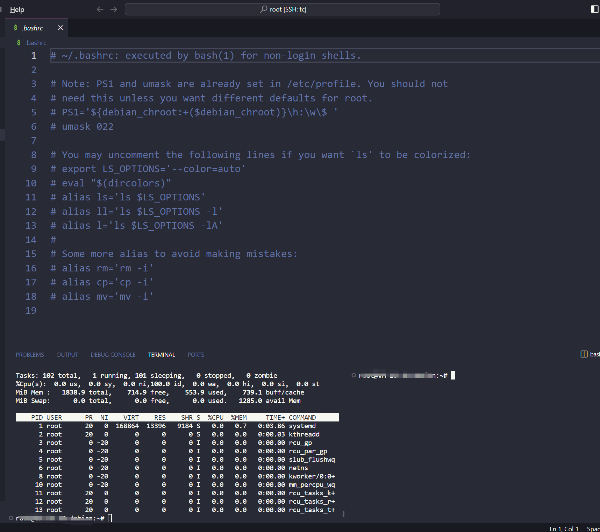Screen dimensions: 600x532
Task: Click the Ln 1, Col 1 status bar indicator
Action: [564, 529]
